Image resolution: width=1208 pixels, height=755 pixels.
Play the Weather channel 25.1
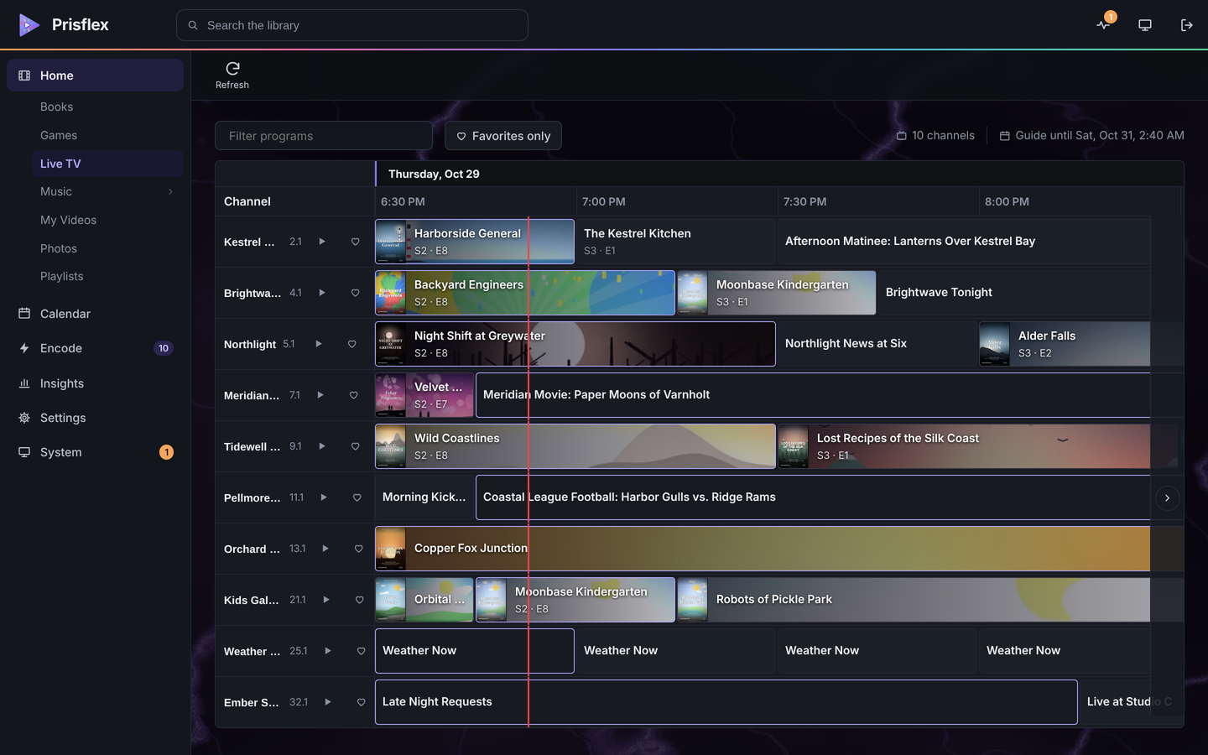[x=328, y=651]
